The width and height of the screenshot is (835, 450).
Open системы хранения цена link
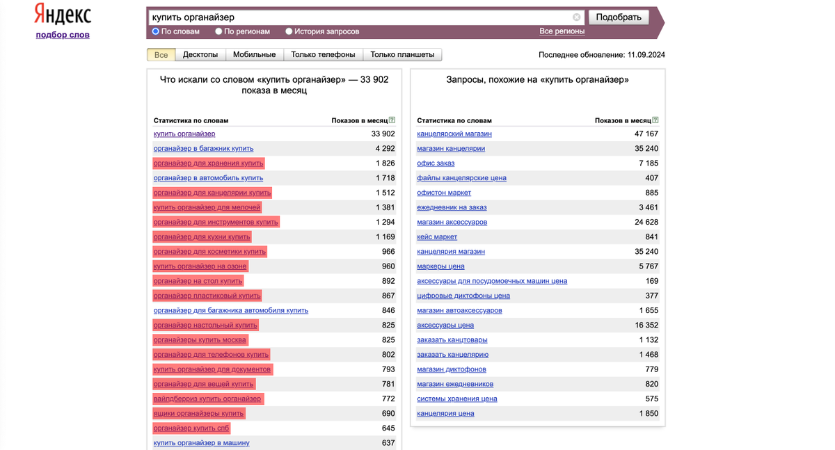pos(457,399)
